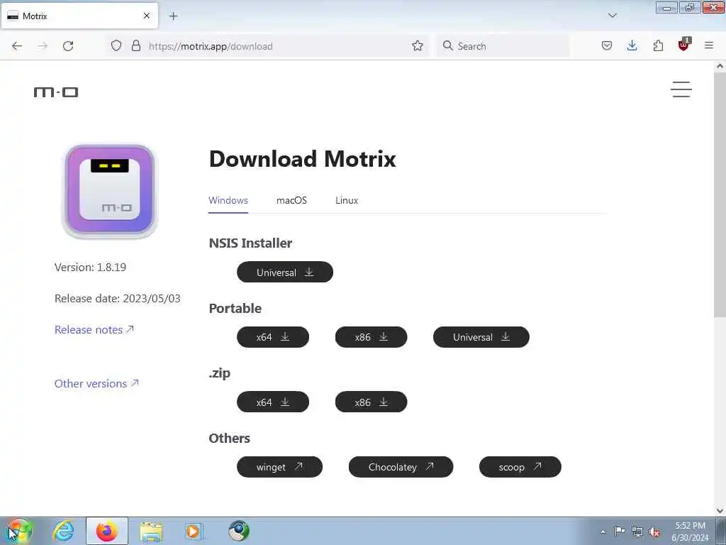Screen dimensions: 726x545
Task: Open the Firefox application menu
Action: (x=709, y=45)
